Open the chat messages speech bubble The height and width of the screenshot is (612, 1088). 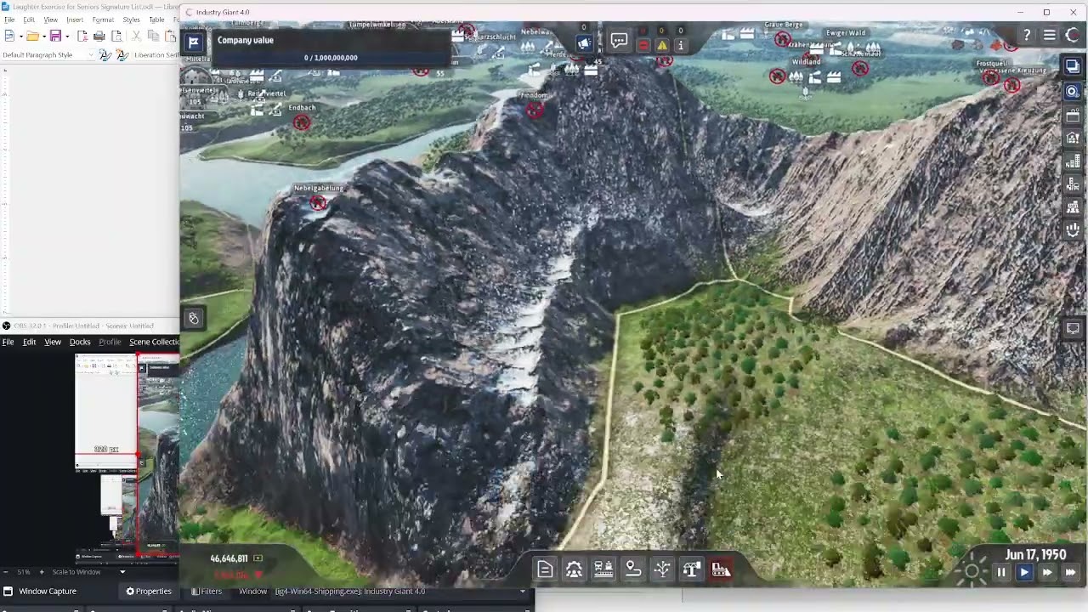pyautogui.click(x=619, y=41)
